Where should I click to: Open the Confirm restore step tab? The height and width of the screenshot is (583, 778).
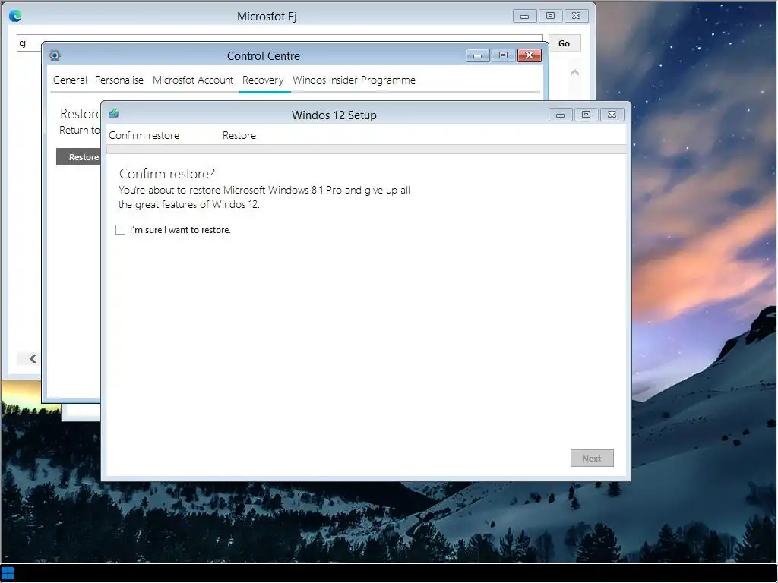tap(144, 135)
